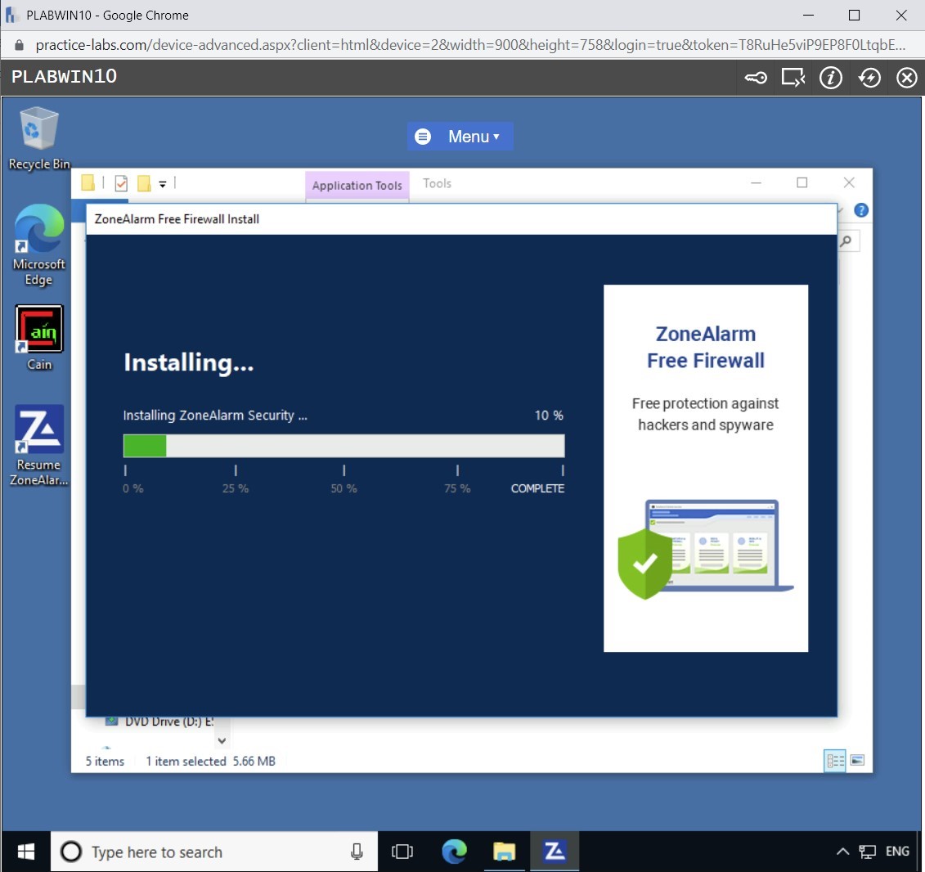
Task: Click the show hidden icons chevron in system tray
Action: tap(842, 852)
